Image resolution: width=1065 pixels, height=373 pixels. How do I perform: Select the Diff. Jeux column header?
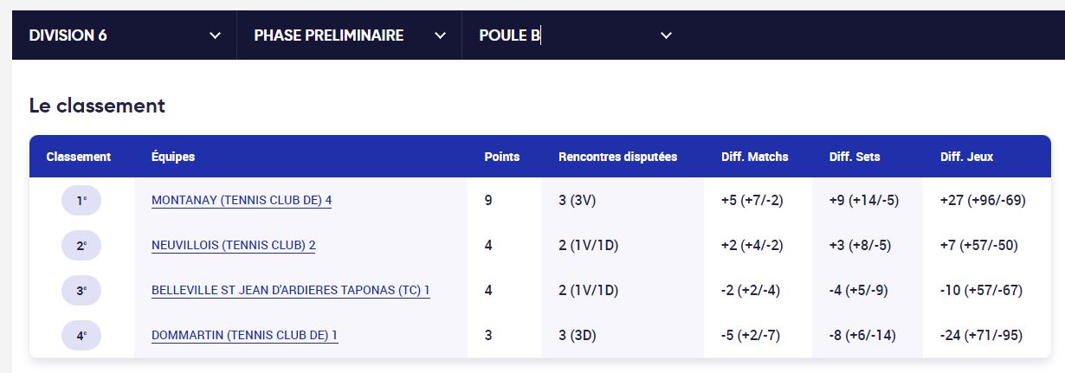[967, 157]
